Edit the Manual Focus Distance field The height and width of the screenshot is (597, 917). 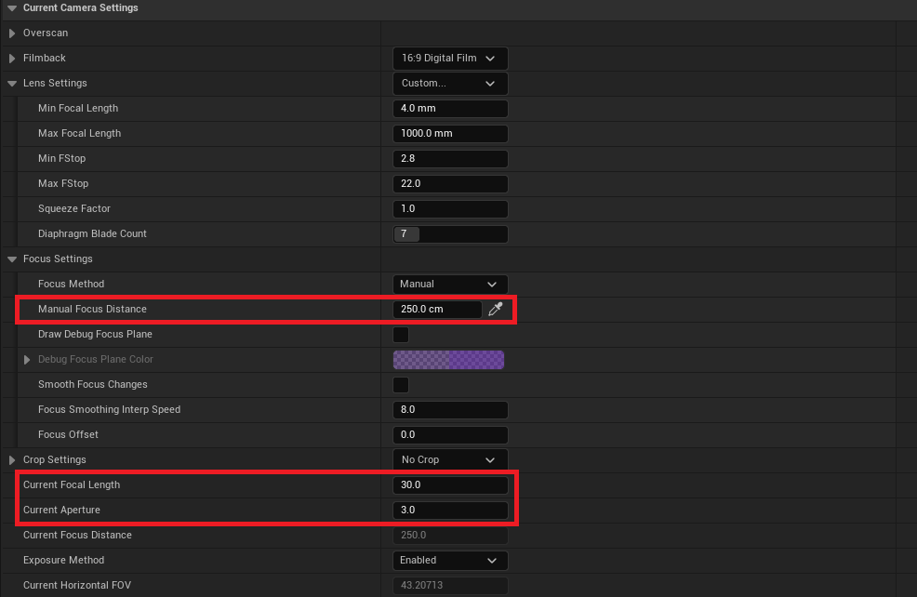(x=437, y=310)
